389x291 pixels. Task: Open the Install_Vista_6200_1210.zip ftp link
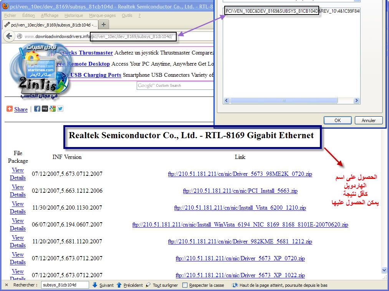240,208
